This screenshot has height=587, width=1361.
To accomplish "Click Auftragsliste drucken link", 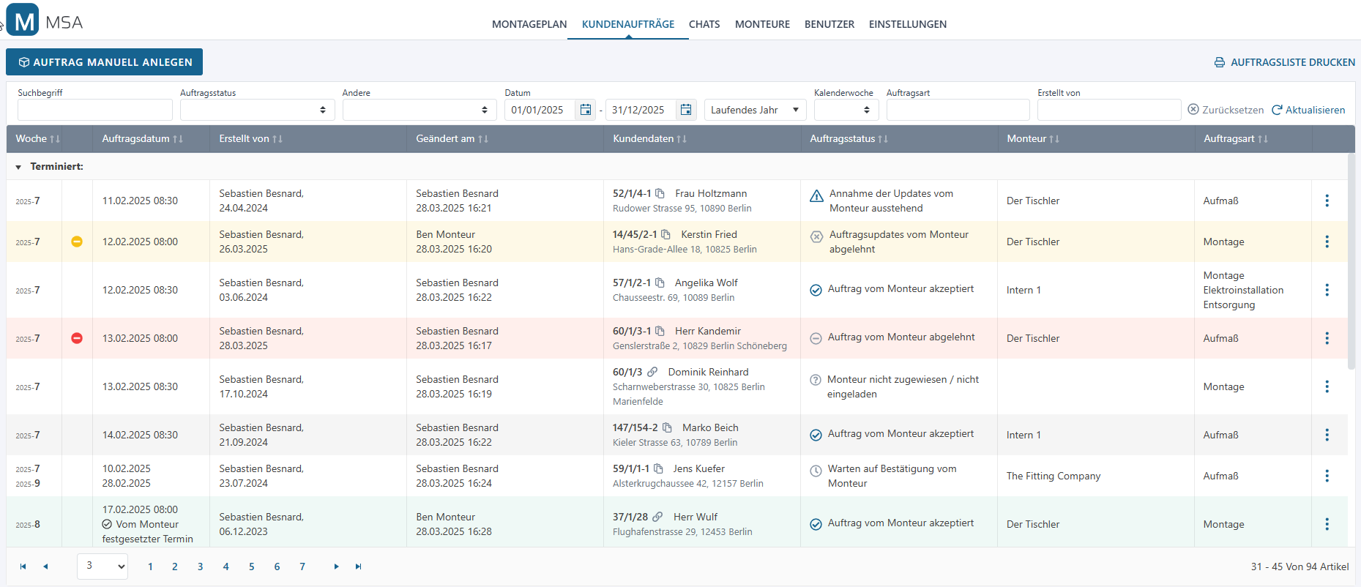I will (1285, 62).
